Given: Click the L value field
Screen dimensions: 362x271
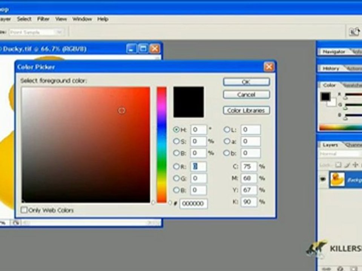Looking at the screenshot, I should (251, 129).
